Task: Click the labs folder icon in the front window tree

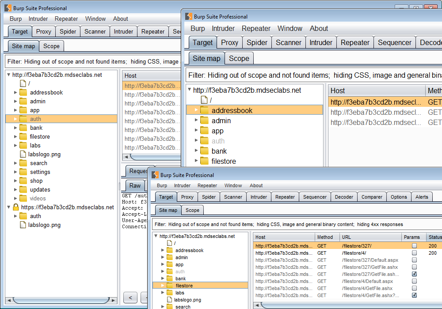Action: 169,293
